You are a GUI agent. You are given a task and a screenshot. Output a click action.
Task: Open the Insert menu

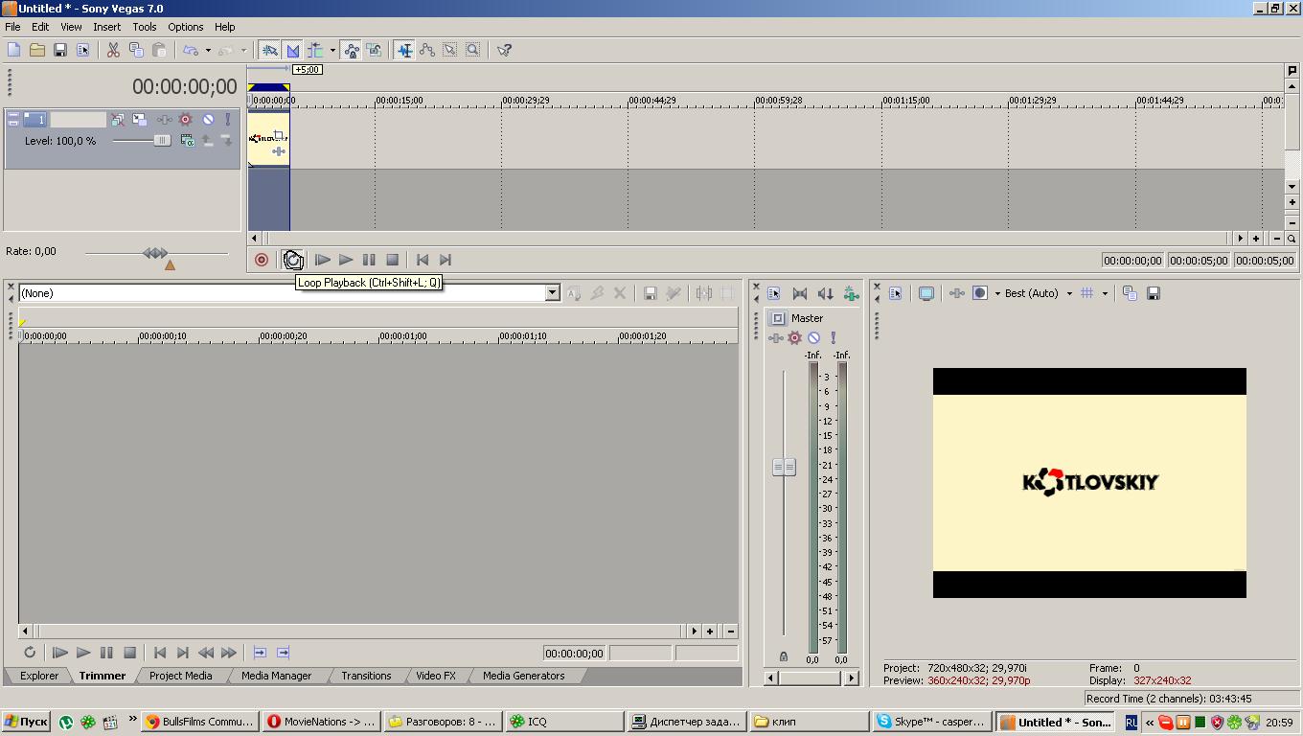(106, 27)
